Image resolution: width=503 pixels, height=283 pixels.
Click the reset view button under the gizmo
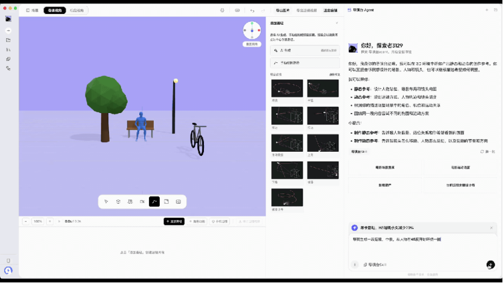[252, 44]
